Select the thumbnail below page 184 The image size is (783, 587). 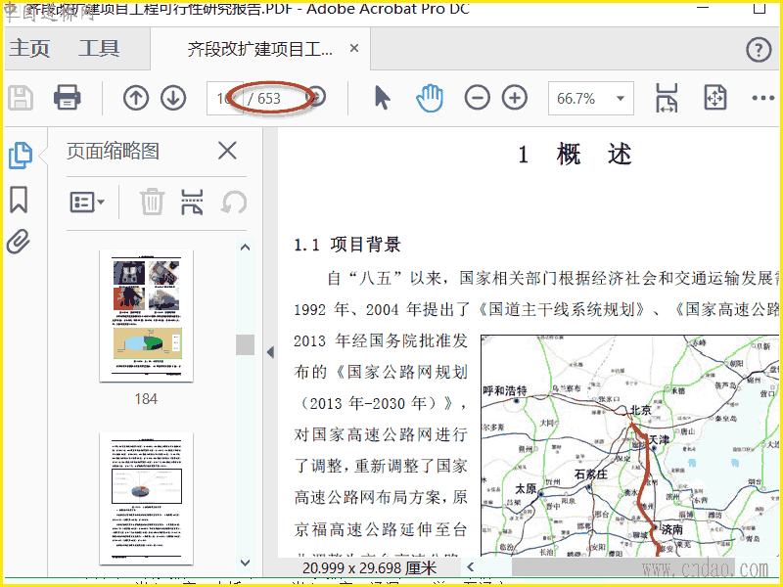(146, 498)
